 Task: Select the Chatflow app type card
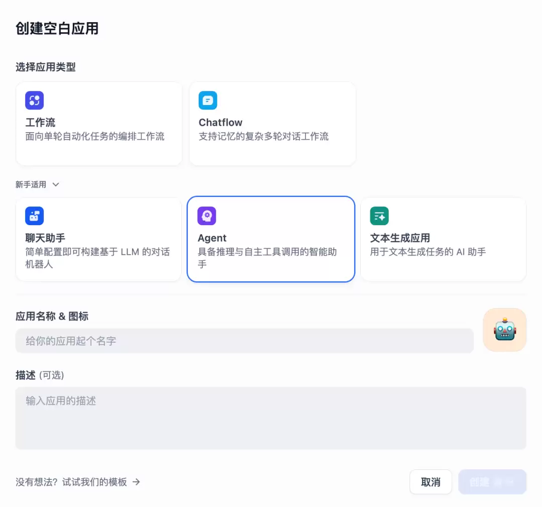[273, 124]
